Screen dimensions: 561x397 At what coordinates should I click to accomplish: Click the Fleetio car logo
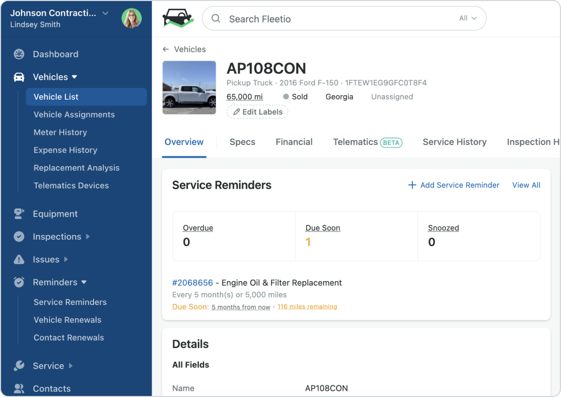pyautogui.click(x=178, y=19)
